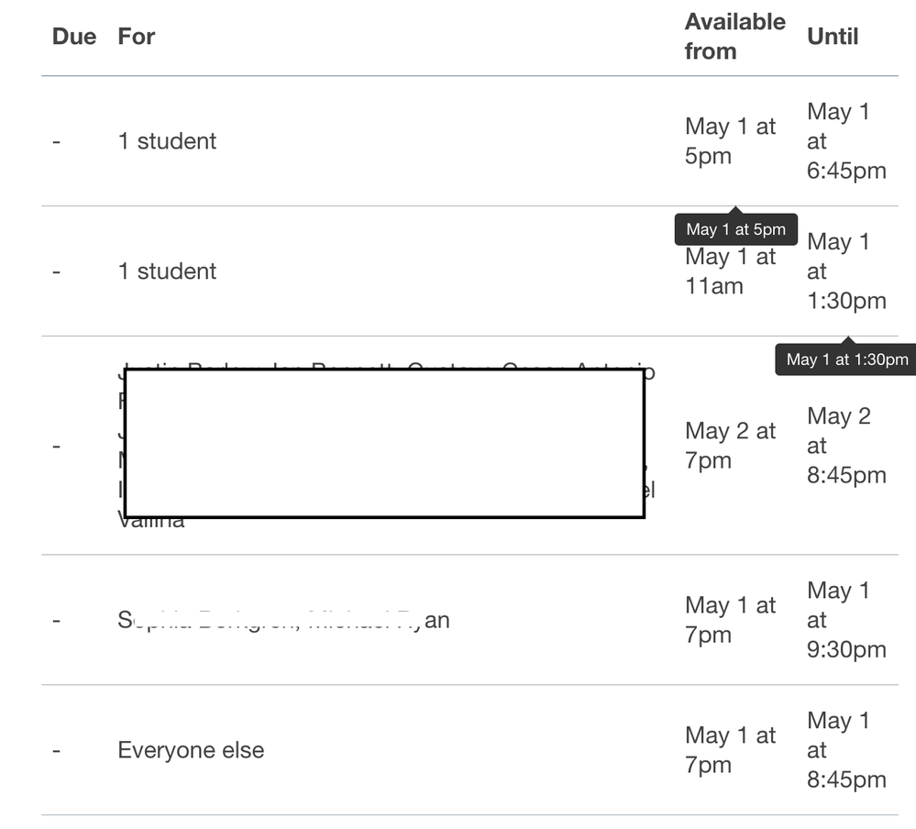Click available-from time in the "Everyone else" row
The image size is (916, 829).
[x=730, y=750]
